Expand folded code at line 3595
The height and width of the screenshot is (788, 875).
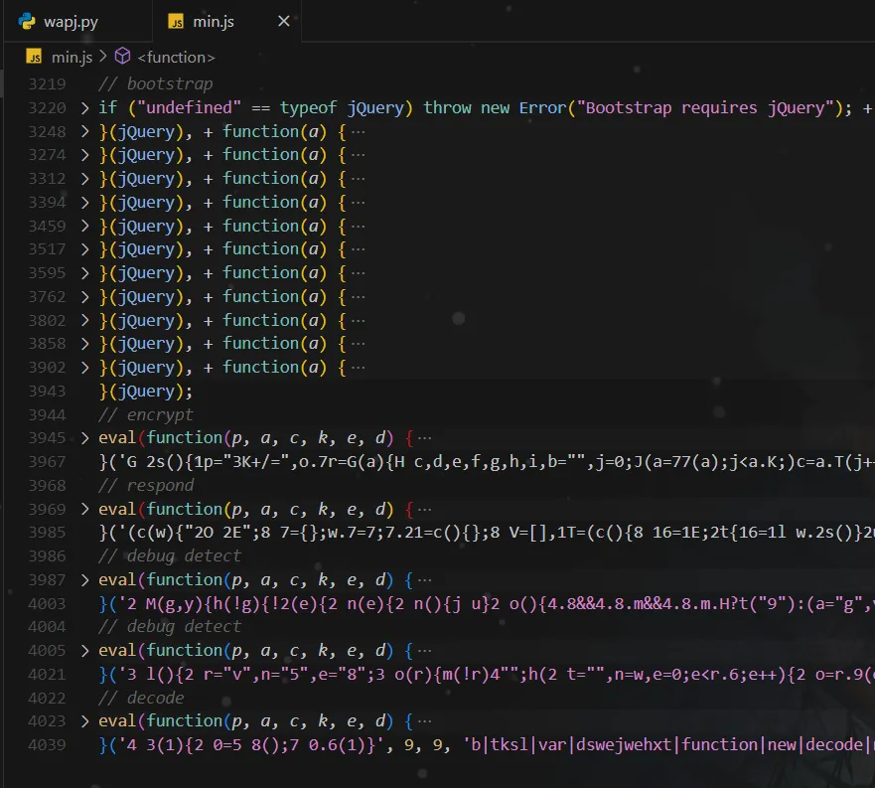tap(84, 273)
